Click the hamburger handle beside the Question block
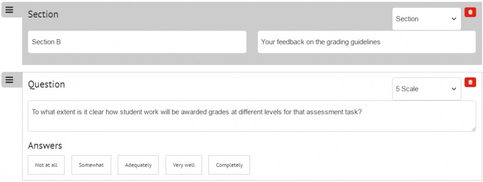 pos(9,80)
